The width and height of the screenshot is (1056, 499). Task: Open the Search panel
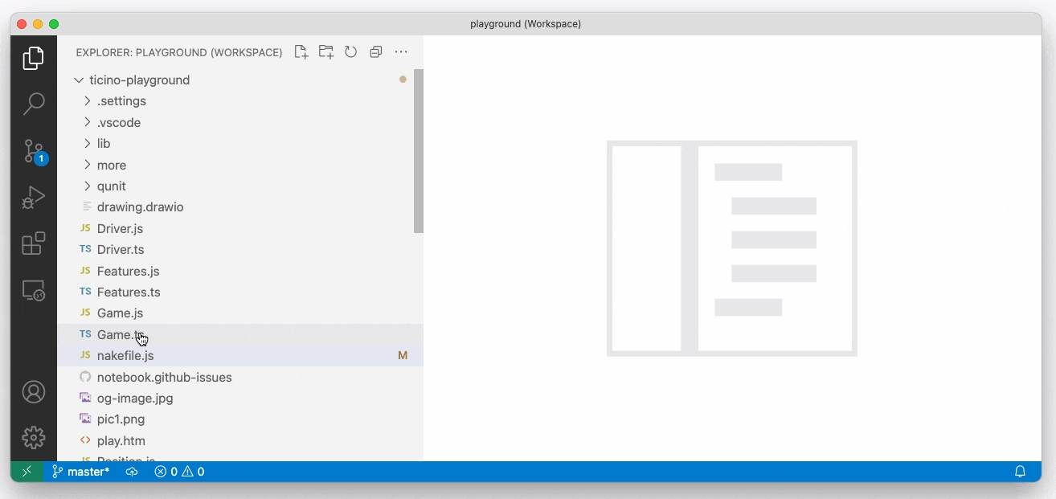33,104
